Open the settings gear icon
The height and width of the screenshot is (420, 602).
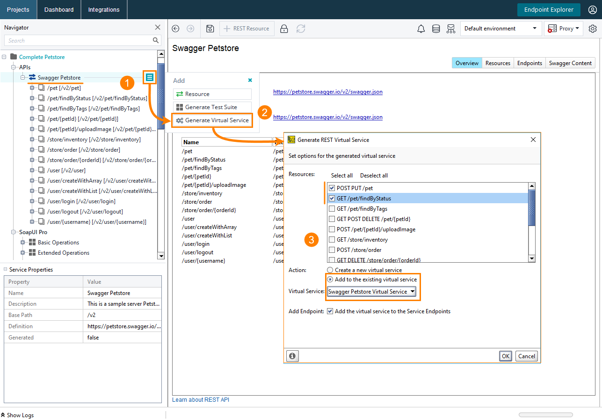pyautogui.click(x=593, y=29)
